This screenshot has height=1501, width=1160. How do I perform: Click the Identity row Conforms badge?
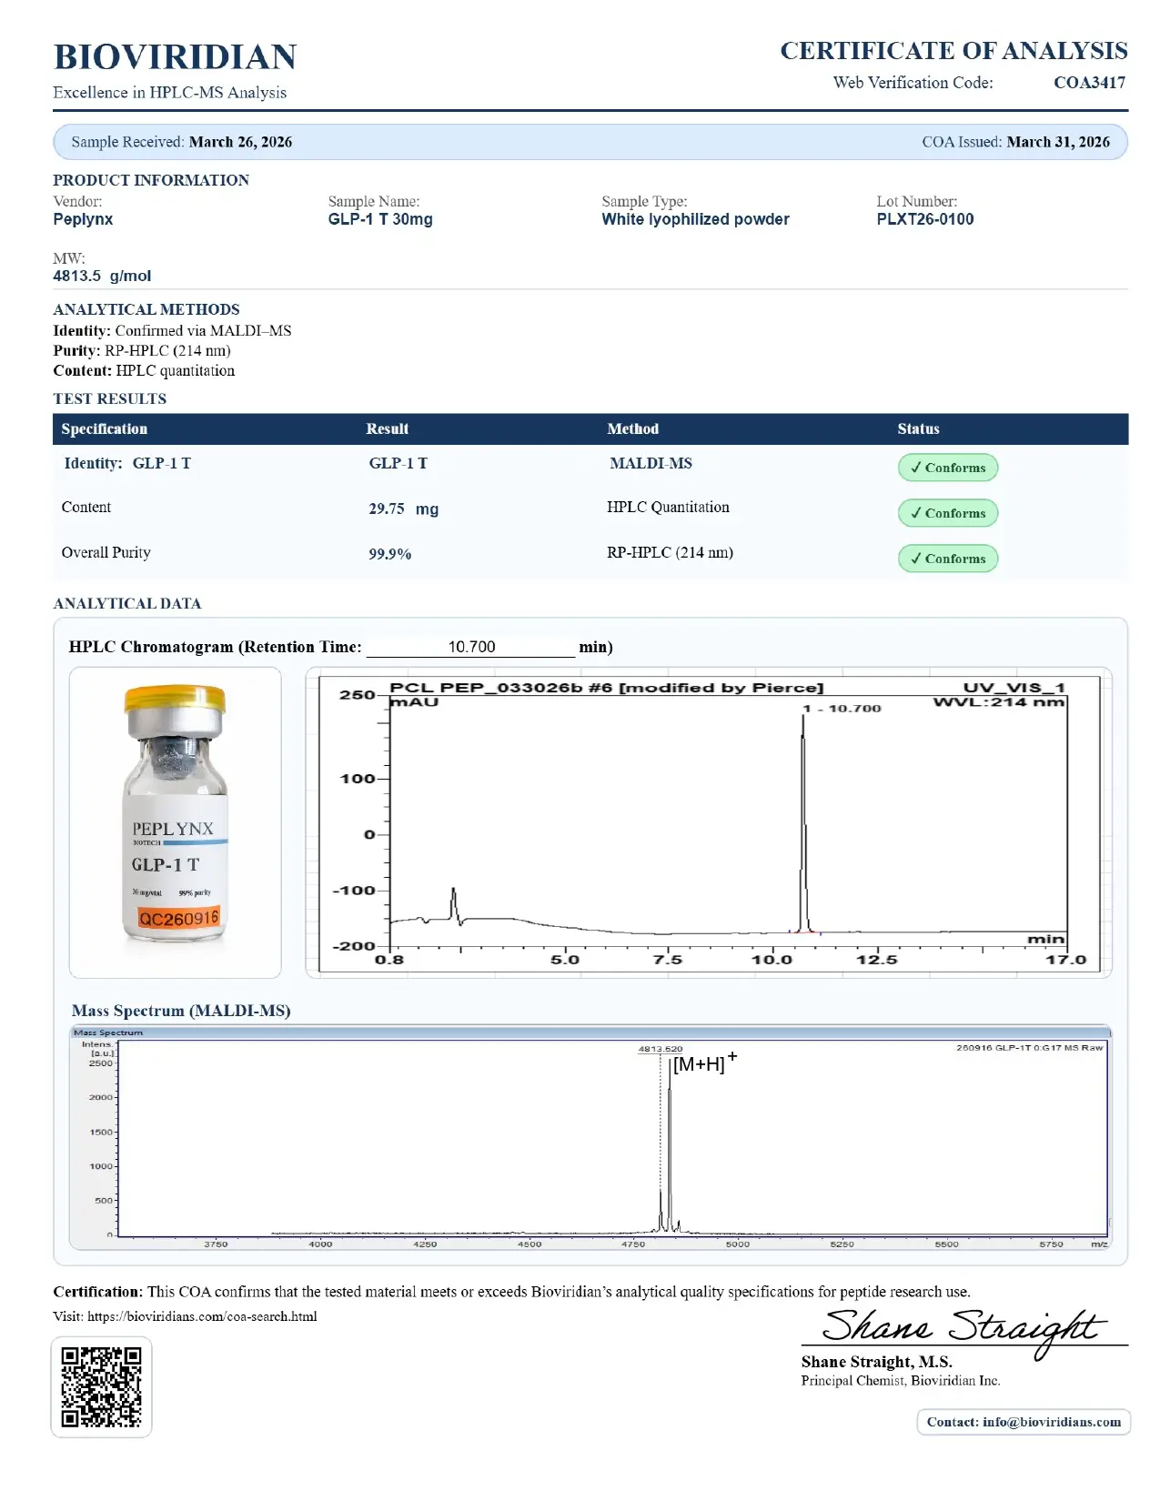947,468
